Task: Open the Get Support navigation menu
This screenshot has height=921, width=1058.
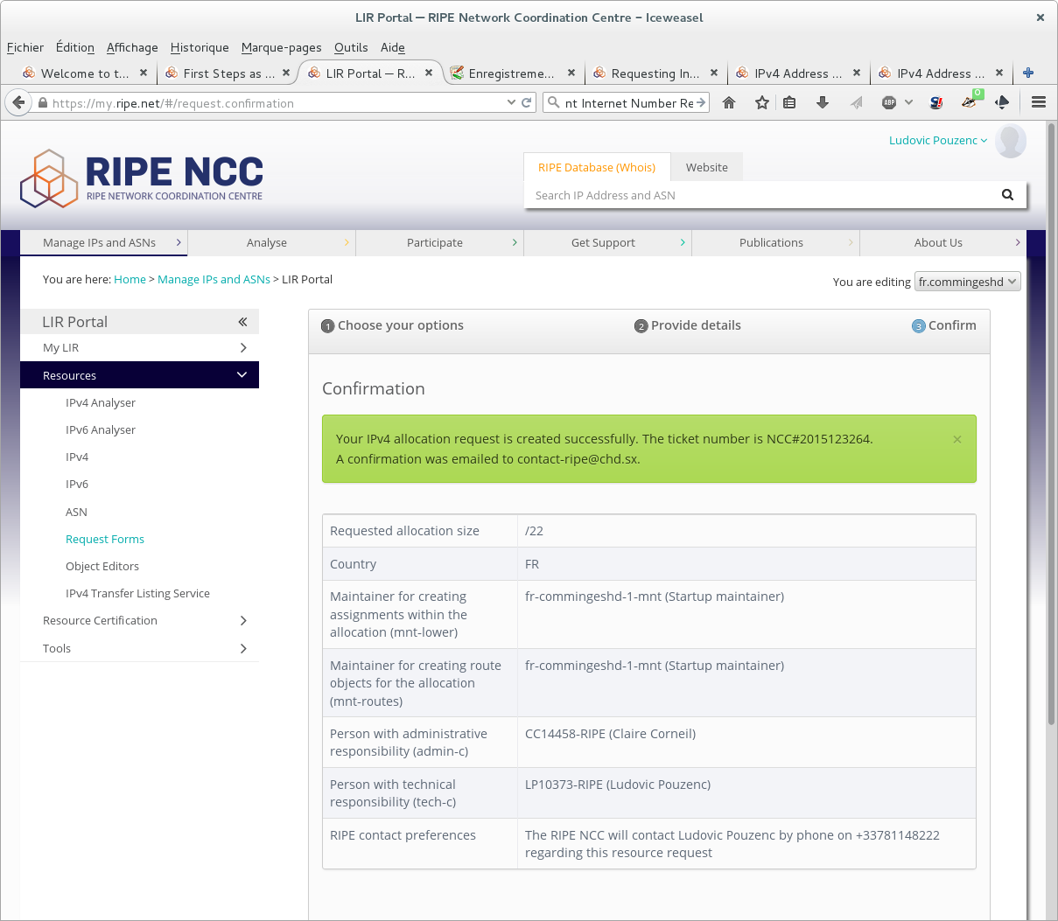Action: [x=607, y=242]
